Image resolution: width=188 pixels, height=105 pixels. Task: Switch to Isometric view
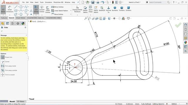pyautogui.click(x=115, y=9)
